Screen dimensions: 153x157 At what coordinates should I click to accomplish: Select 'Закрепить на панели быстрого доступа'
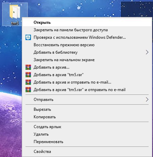pyautogui.click(x=87, y=30)
